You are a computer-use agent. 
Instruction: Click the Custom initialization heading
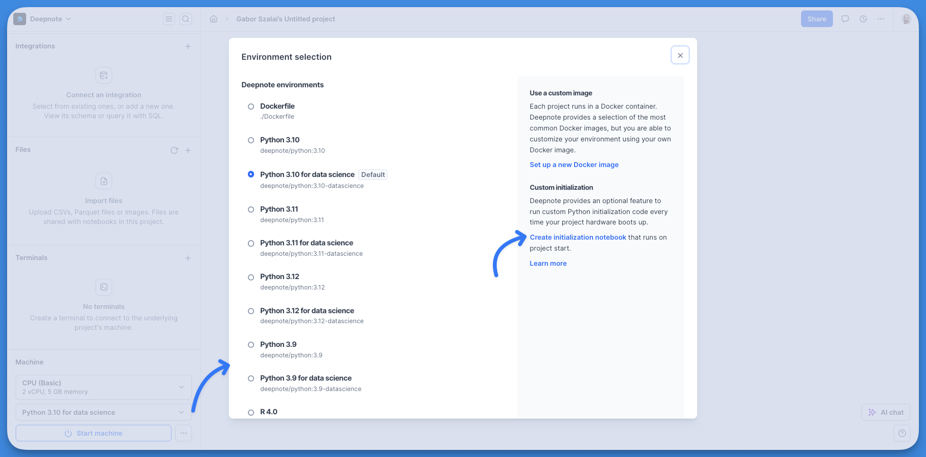click(x=561, y=187)
